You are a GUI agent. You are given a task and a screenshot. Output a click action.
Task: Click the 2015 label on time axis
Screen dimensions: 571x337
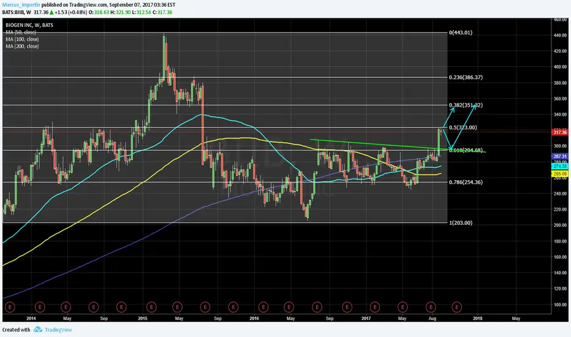[143, 318]
